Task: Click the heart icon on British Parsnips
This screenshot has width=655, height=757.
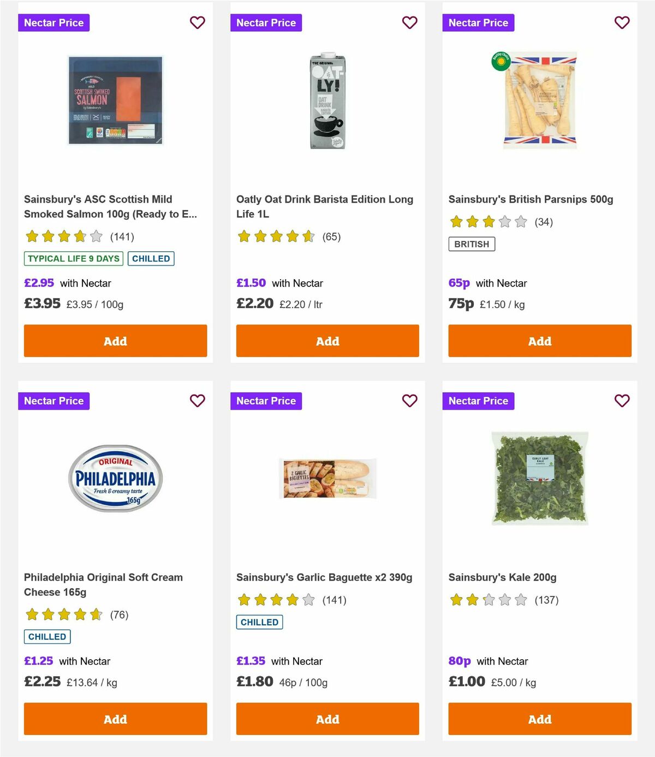Action: click(622, 23)
